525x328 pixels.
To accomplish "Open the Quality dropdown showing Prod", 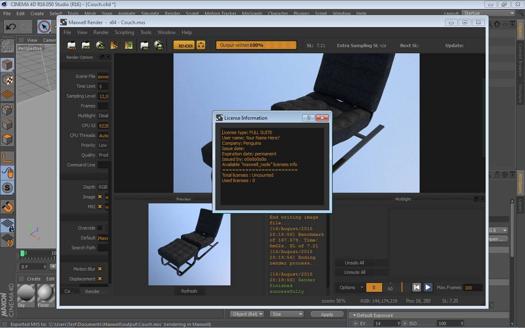I will click(x=103, y=155).
